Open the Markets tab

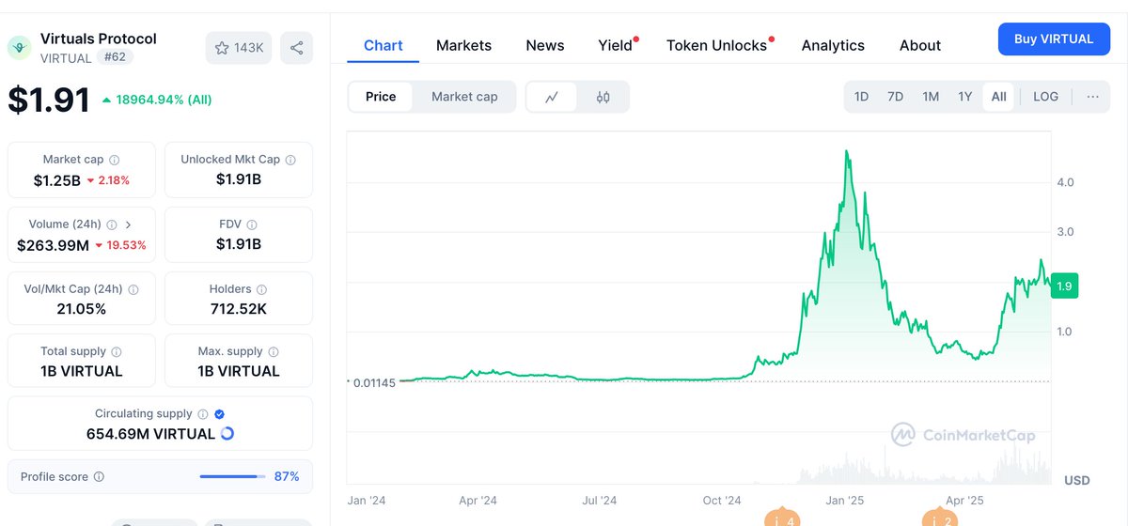pyautogui.click(x=463, y=45)
